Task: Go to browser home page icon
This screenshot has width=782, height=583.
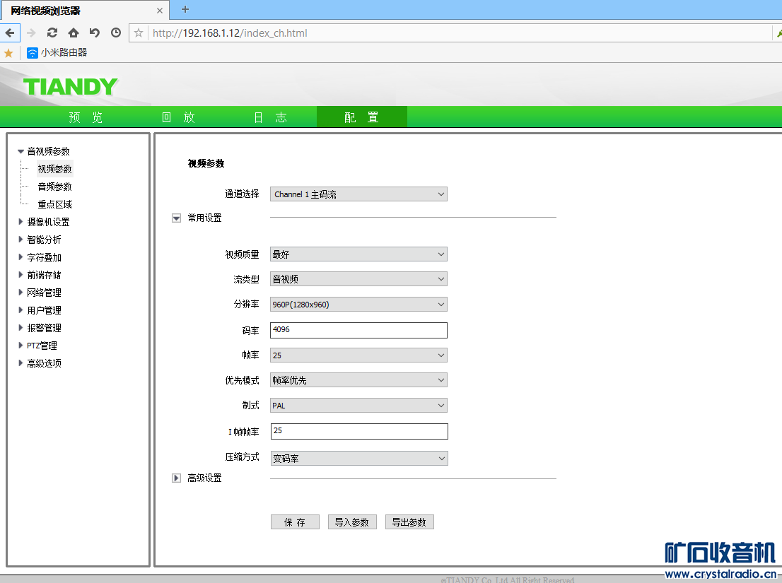Action: pos(74,33)
